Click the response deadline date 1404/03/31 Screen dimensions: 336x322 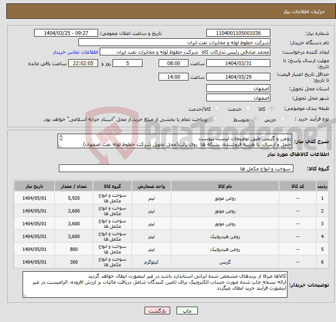[238, 63]
